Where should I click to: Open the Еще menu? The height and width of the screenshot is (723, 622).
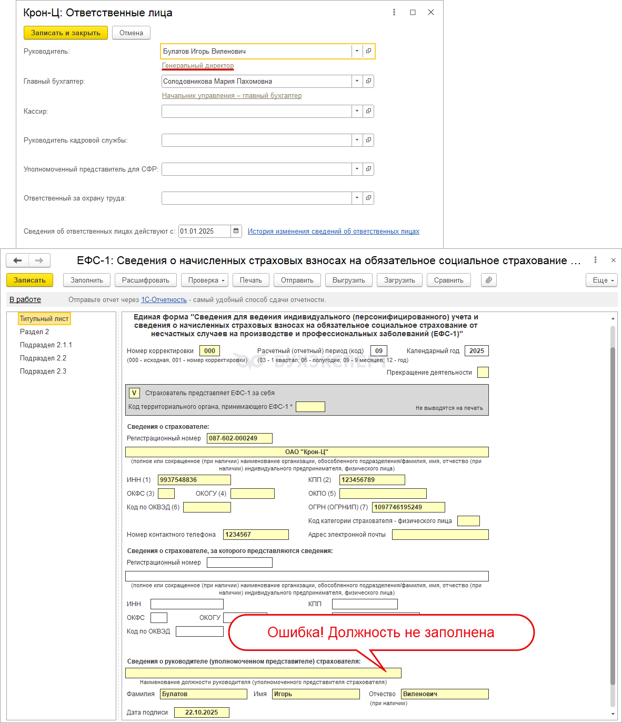[601, 280]
